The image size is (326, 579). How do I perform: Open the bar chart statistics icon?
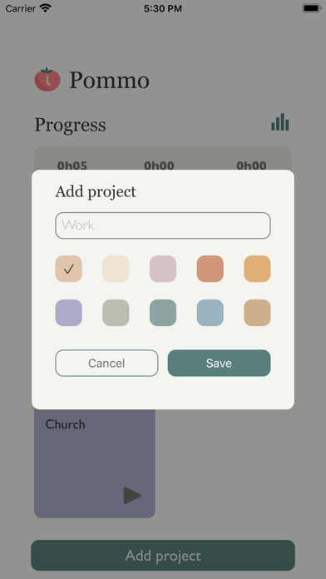point(280,121)
